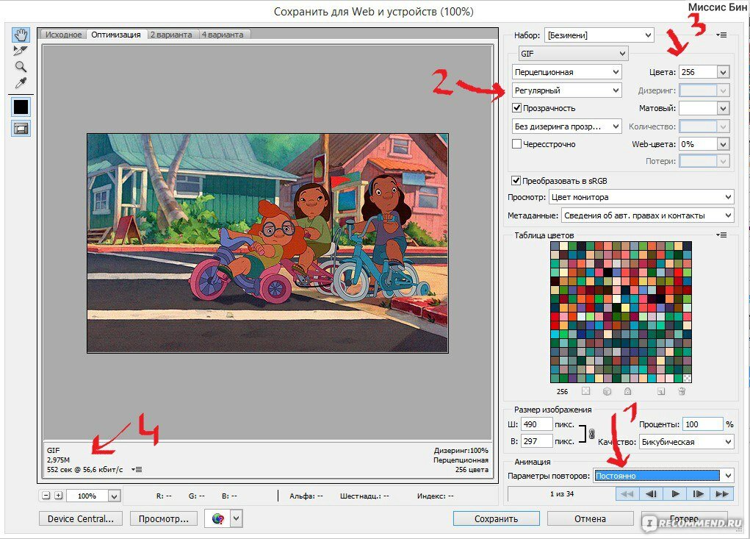Select the Оптимизация tab
750x539 pixels.
click(116, 35)
